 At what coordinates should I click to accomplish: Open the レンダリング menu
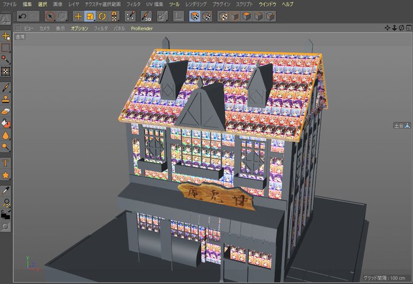pyautogui.click(x=196, y=4)
